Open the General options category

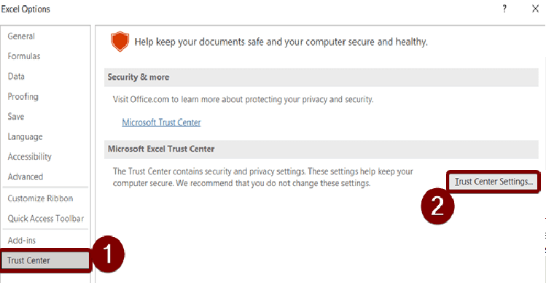(21, 36)
